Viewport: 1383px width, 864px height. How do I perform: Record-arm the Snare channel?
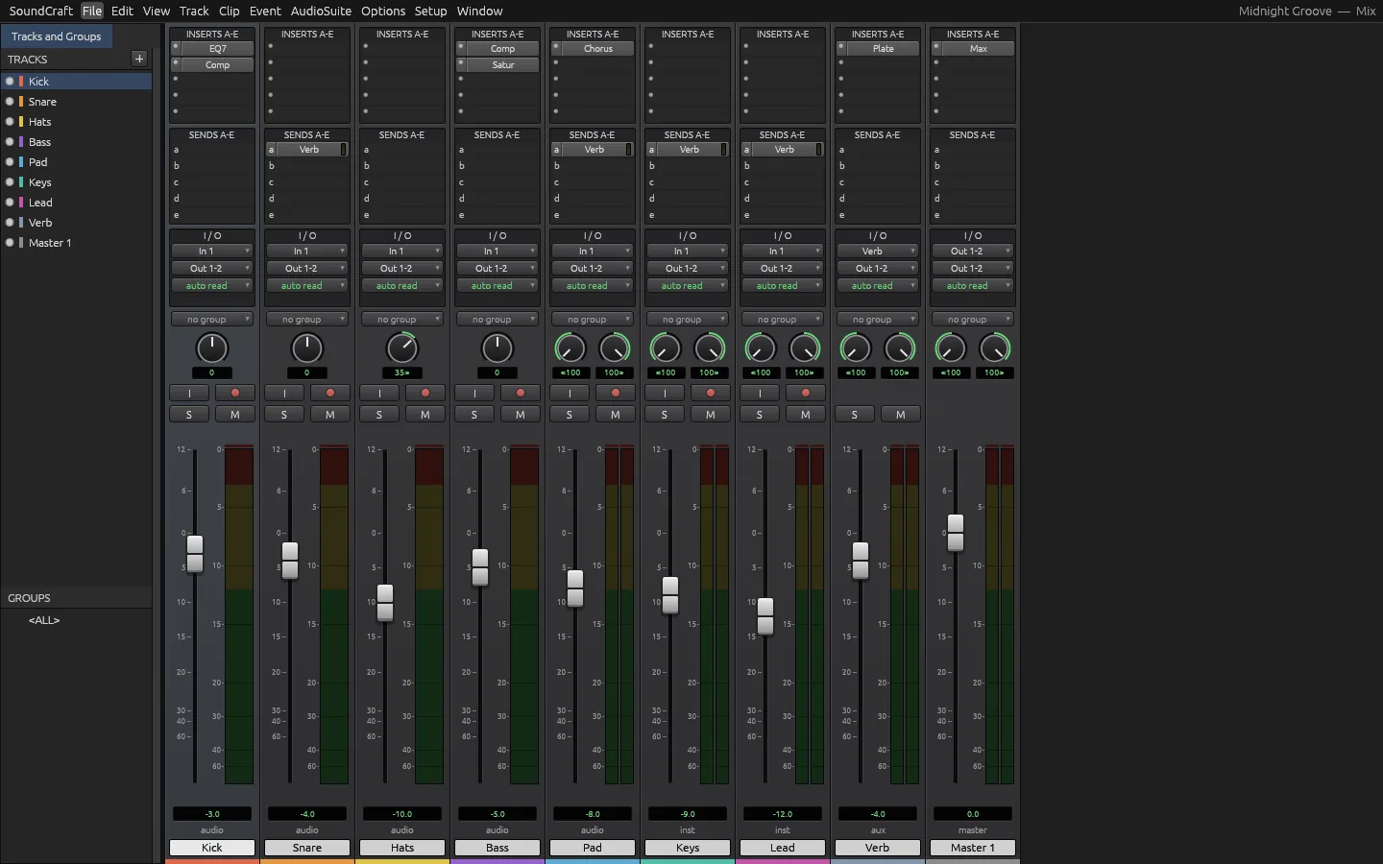tap(330, 393)
